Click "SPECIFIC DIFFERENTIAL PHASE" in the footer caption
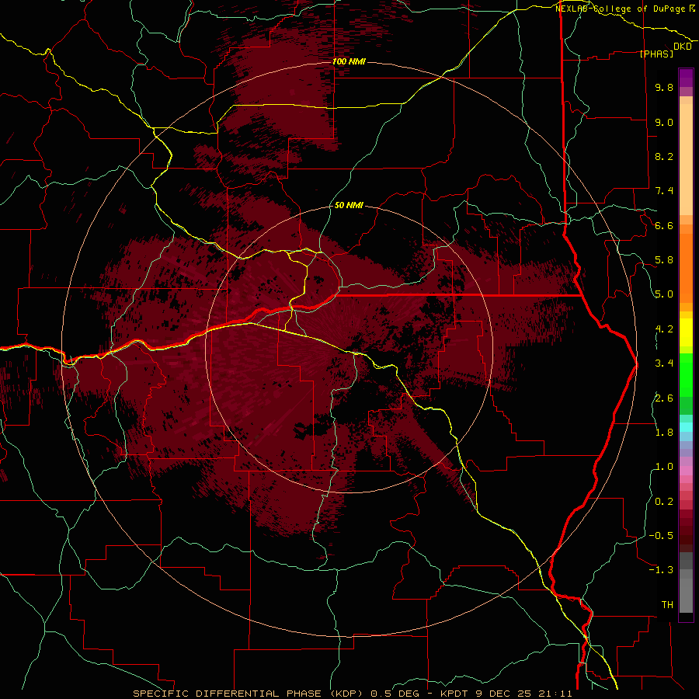 coord(227,694)
